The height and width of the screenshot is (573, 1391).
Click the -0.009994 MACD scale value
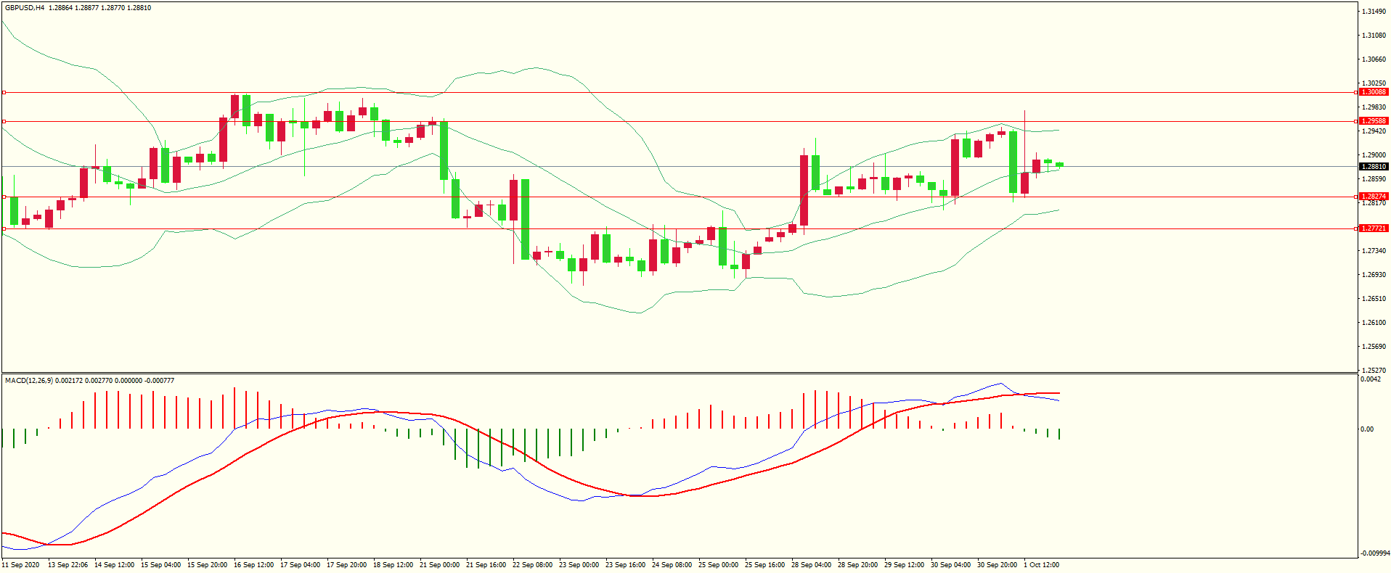[x=1374, y=553]
